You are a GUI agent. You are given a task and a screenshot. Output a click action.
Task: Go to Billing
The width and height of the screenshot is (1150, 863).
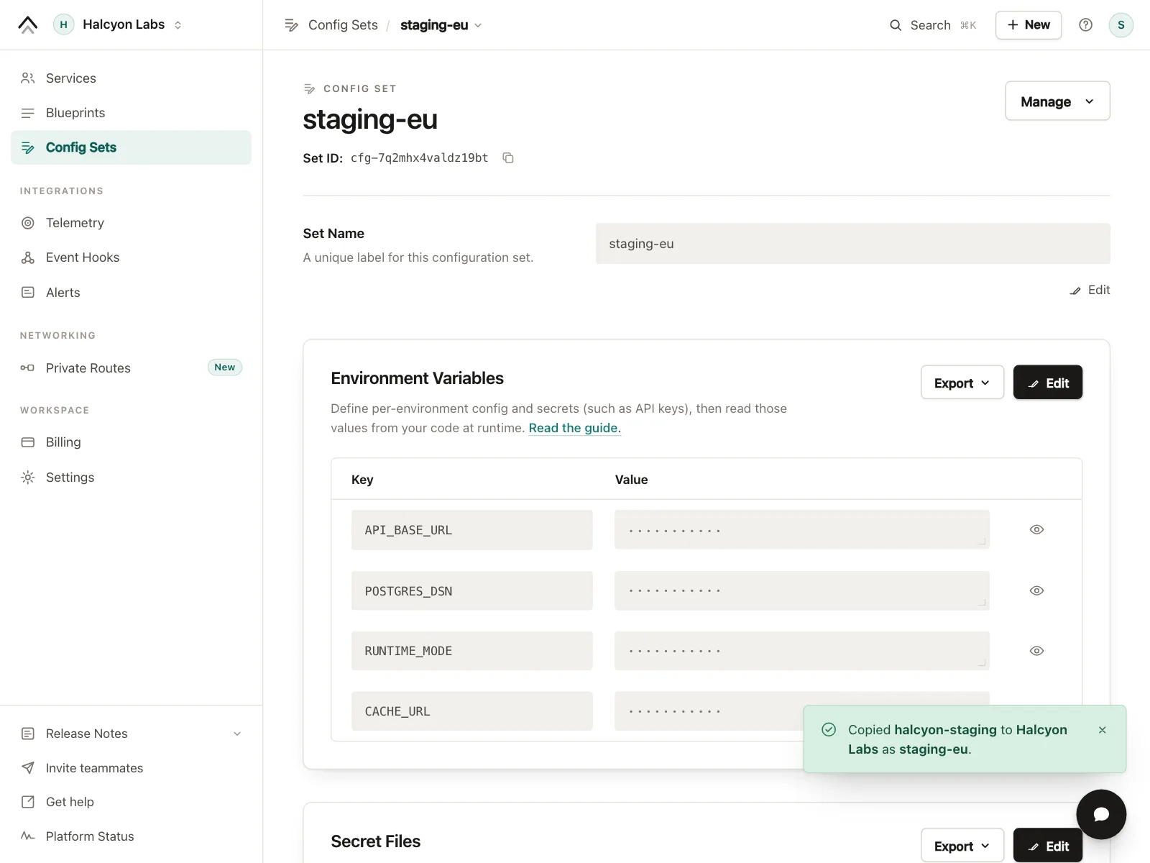[131, 442]
